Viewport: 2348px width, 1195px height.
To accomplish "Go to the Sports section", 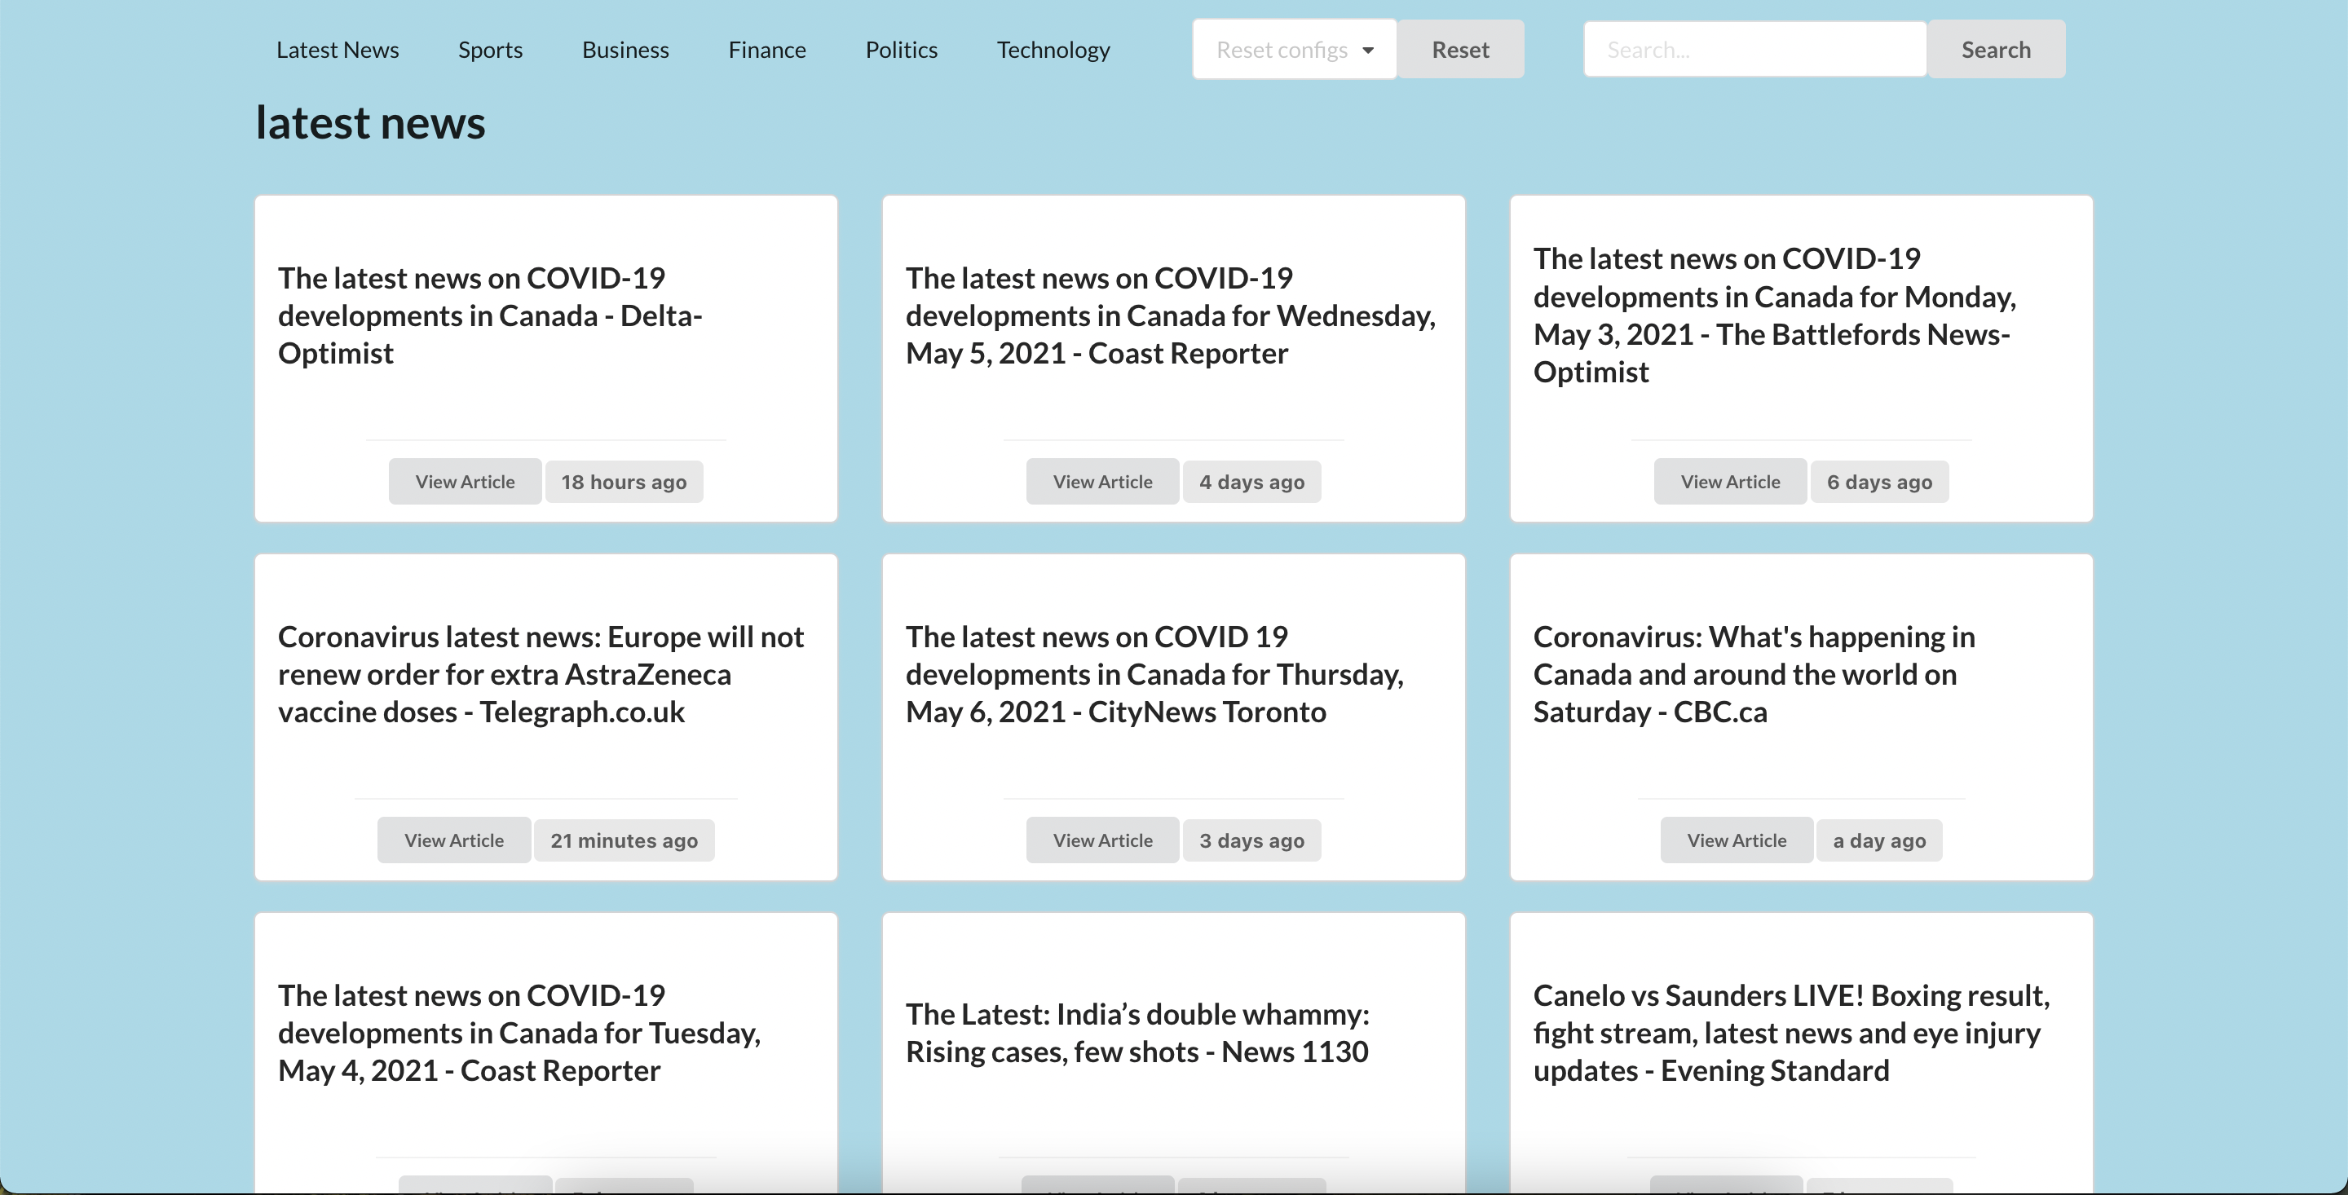I will [489, 49].
